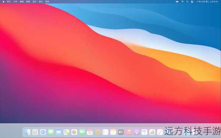Open the 文件 (File) menu
Viewport: 221px width, 138px height.
coord(15,1)
